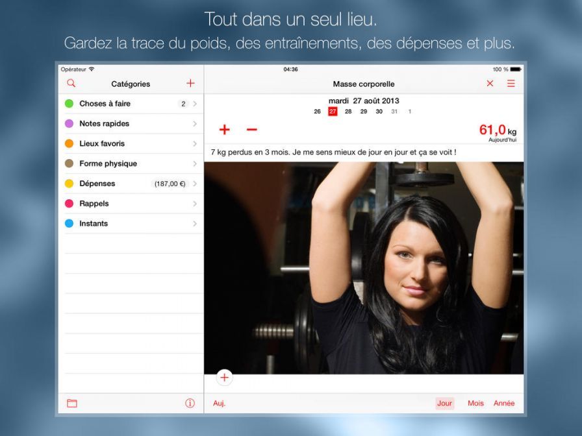Switch to the Mois view
Screen dimensions: 582x436
(475, 403)
